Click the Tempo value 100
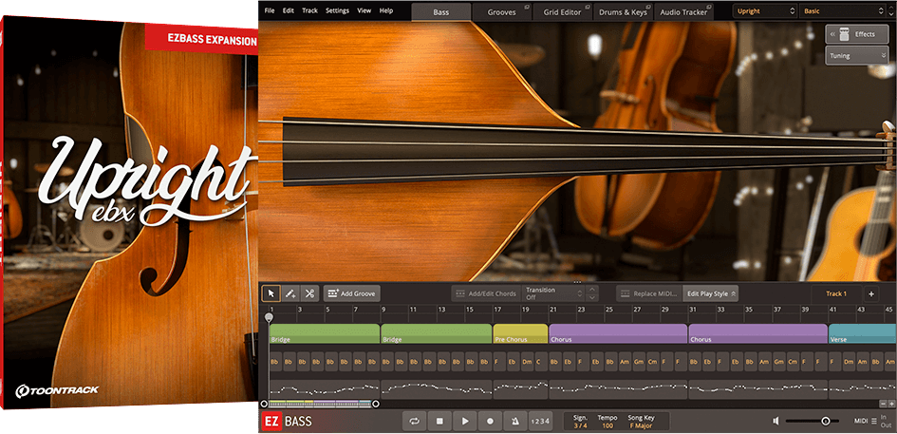Image resolution: width=897 pixels, height=434 pixels. [607, 426]
